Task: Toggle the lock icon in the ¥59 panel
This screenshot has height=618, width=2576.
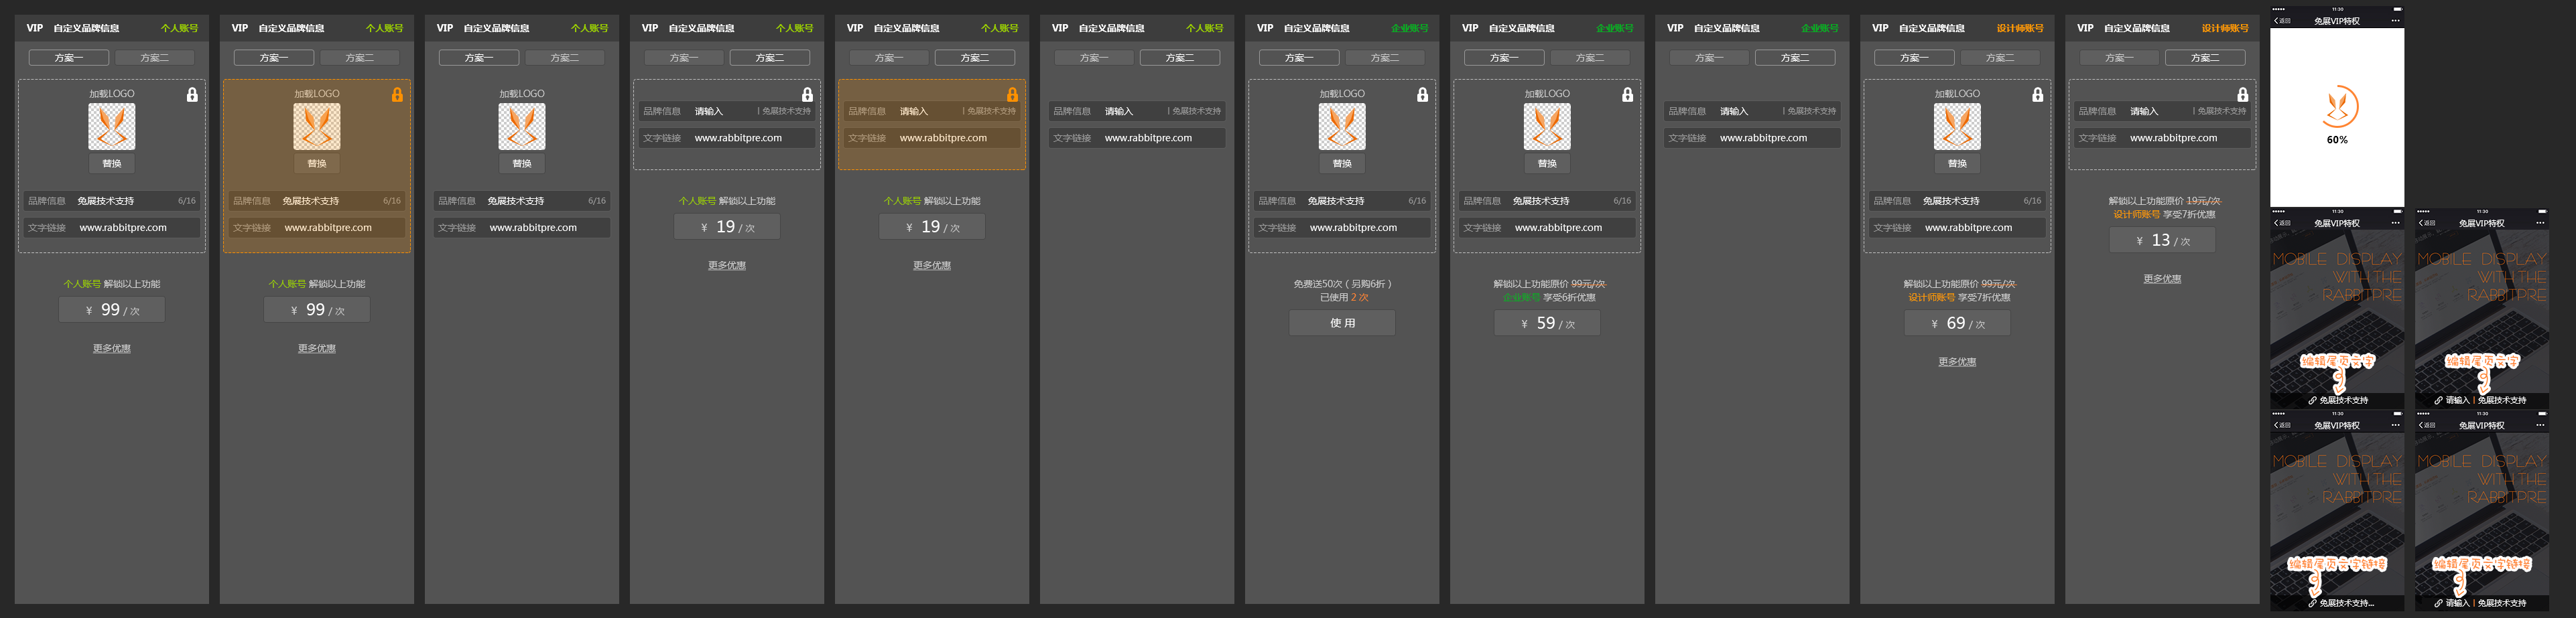Action: pos(1626,95)
